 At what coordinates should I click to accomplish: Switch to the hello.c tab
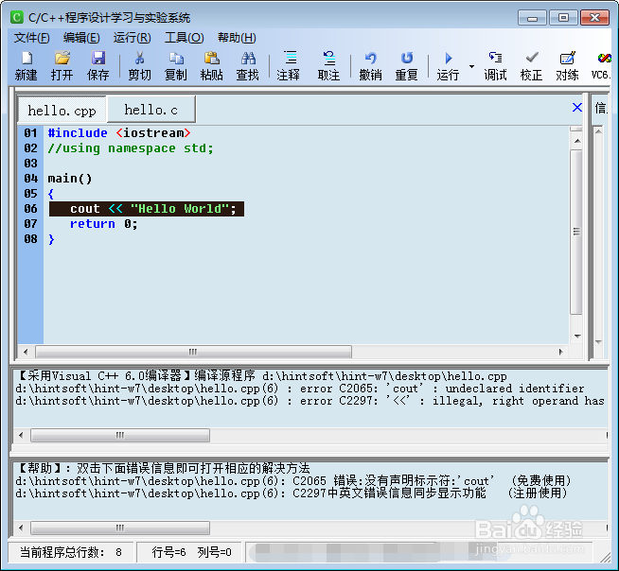pyautogui.click(x=150, y=110)
